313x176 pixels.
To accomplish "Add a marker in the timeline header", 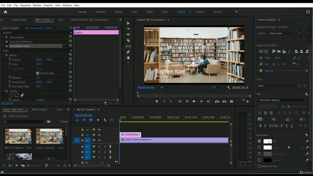I will click(98, 120).
